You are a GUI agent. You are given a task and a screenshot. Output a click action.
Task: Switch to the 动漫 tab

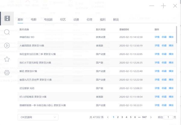pyautogui.click(x=76, y=19)
